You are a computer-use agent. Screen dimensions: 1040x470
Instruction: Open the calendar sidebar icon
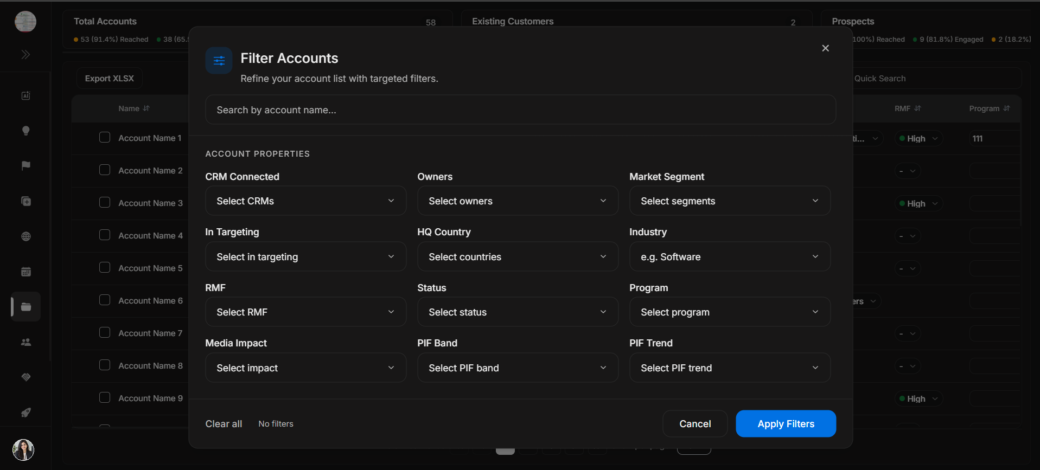click(25, 272)
